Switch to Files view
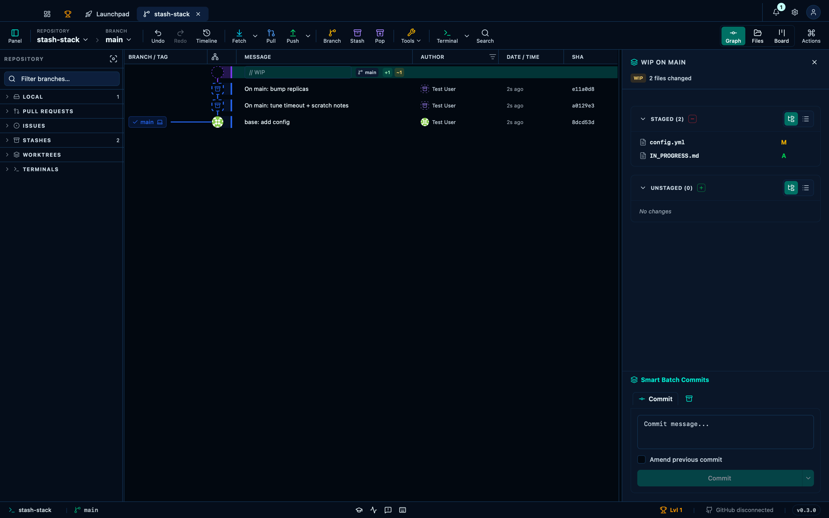The height and width of the screenshot is (518, 829). (x=757, y=36)
